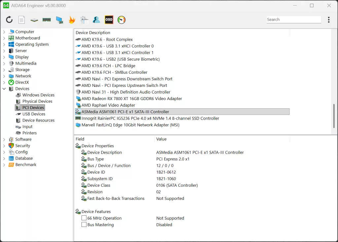Select USB Devices in the tree
The width and height of the screenshot is (338, 242).
pyautogui.click(x=34, y=114)
